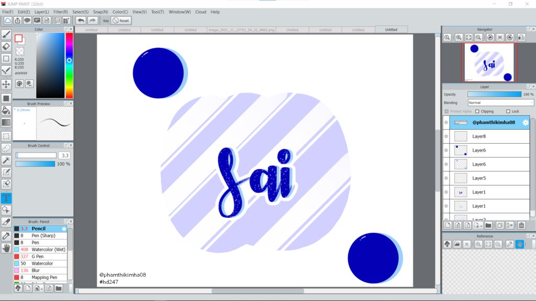Toggle visibility of @phamthikimha08 layer
This screenshot has width=536, height=301.
446,122
